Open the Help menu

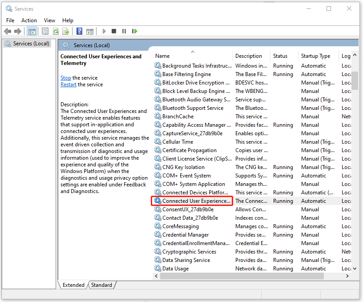coord(68,20)
